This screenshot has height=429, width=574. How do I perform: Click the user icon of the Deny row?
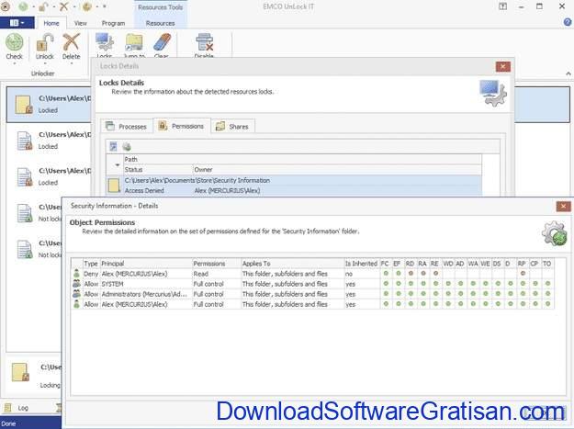(x=76, y=274)
